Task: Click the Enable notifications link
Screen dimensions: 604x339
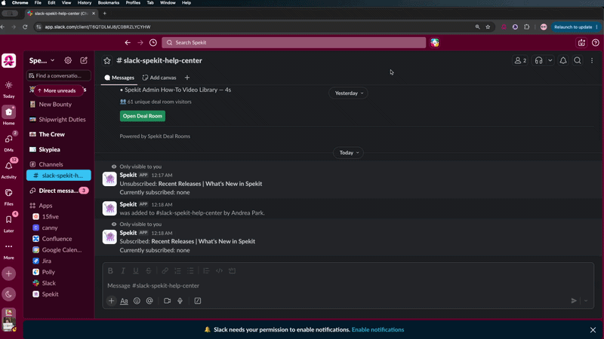Action: coord(378,330)
